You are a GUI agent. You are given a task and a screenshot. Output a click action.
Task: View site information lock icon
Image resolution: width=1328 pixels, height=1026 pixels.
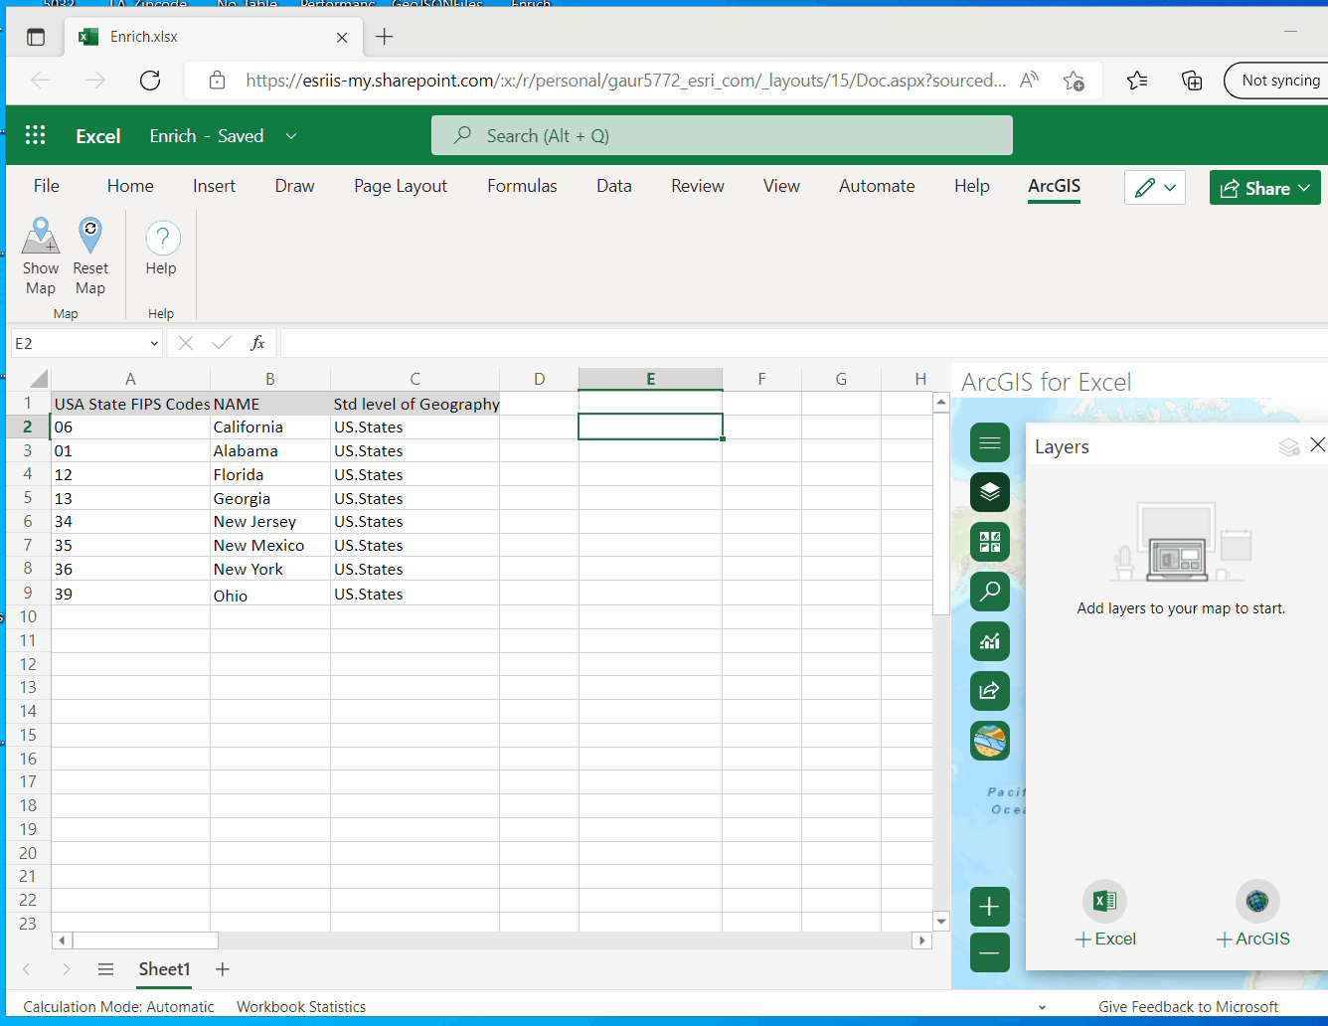[217, 81]
